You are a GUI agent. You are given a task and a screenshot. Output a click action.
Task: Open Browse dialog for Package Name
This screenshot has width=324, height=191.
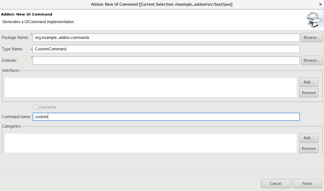311,37
